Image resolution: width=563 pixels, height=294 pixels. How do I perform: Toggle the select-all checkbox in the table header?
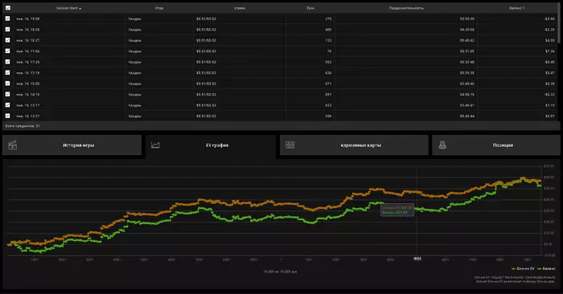click(8, 7)
